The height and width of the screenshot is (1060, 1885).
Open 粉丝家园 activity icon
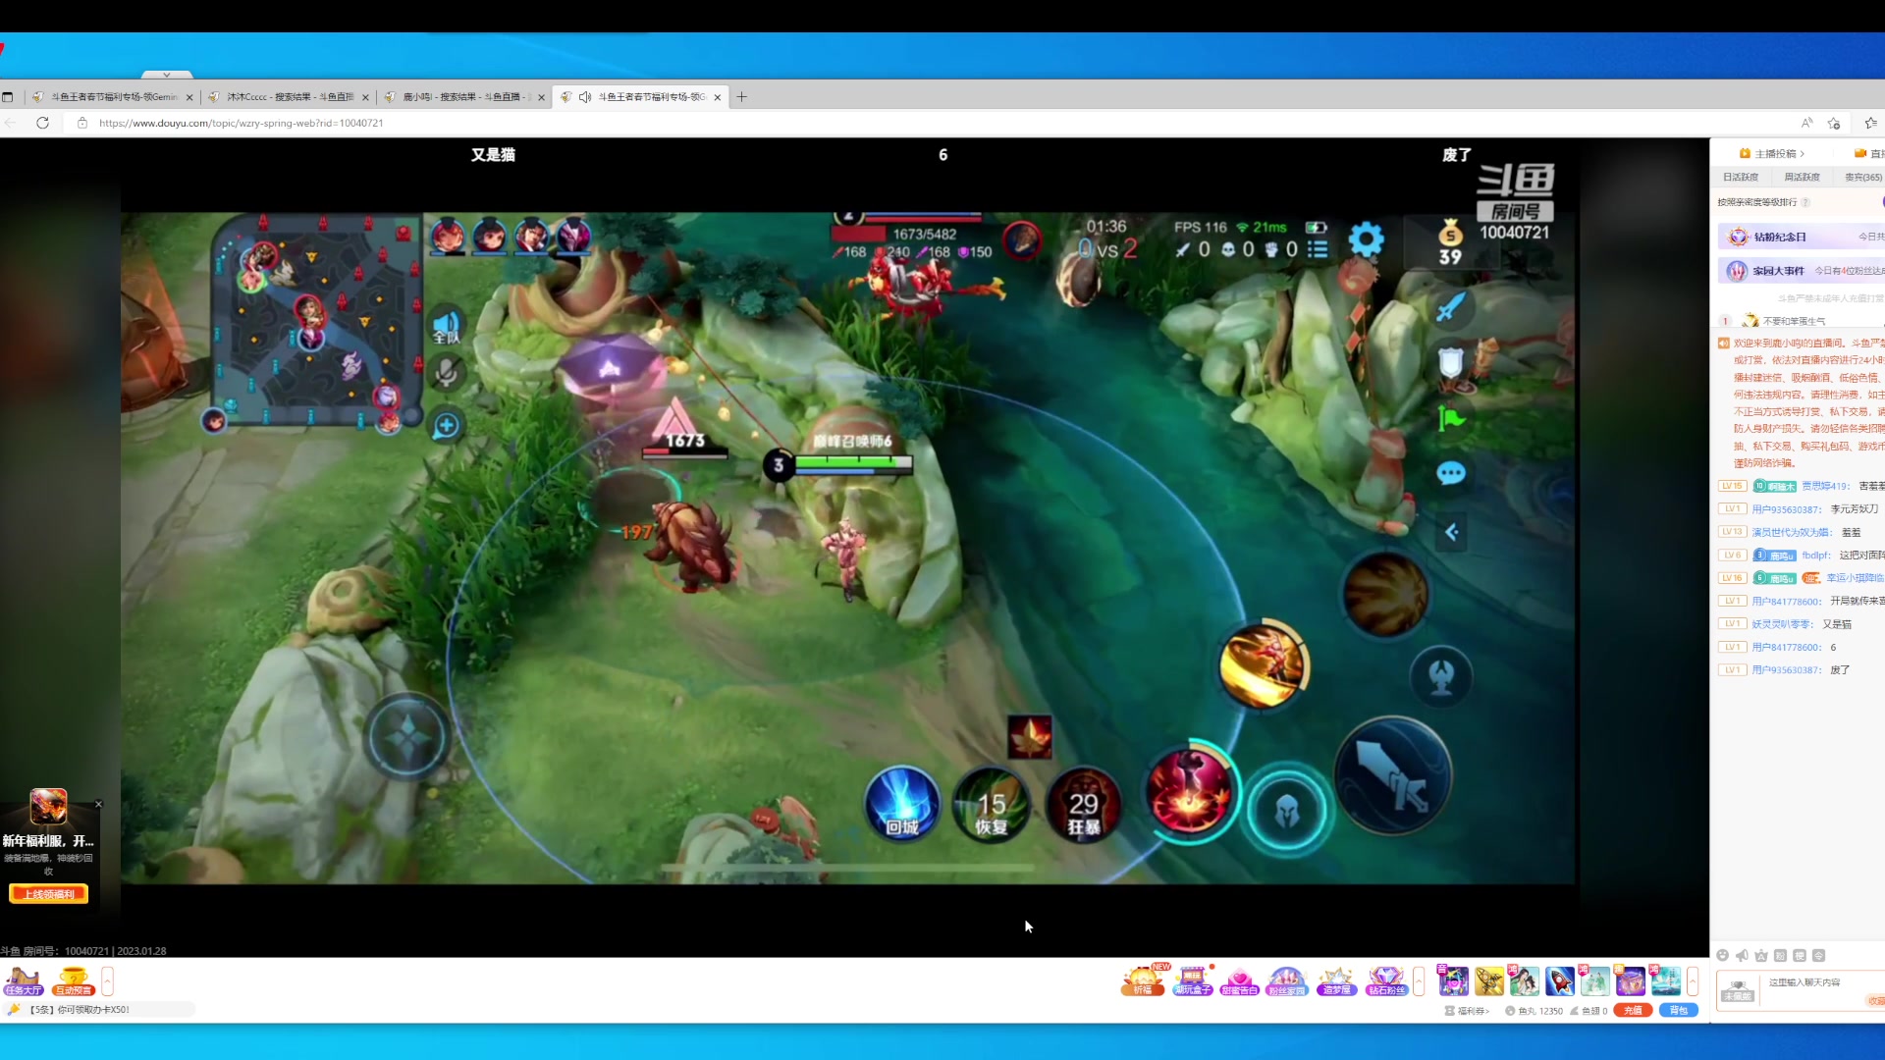point(1287,980)
